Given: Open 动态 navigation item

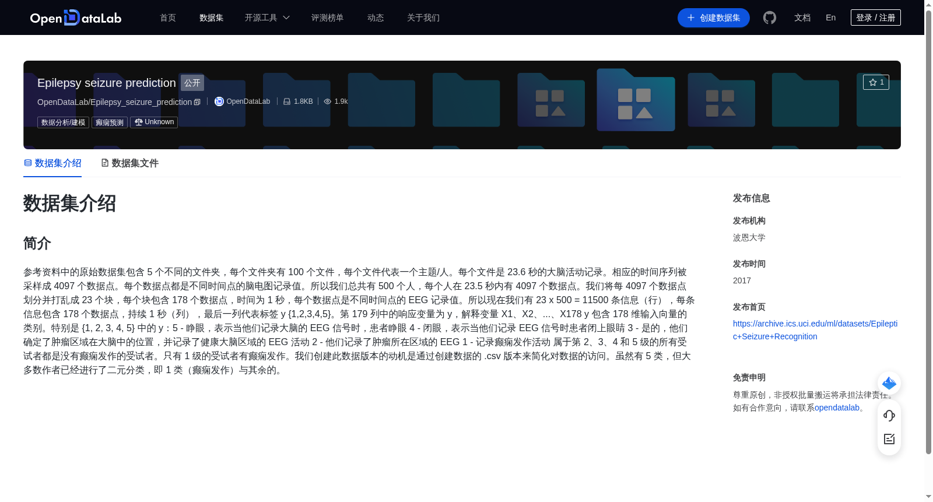Looking at the screenshot, I should click(x=376, y=17).
